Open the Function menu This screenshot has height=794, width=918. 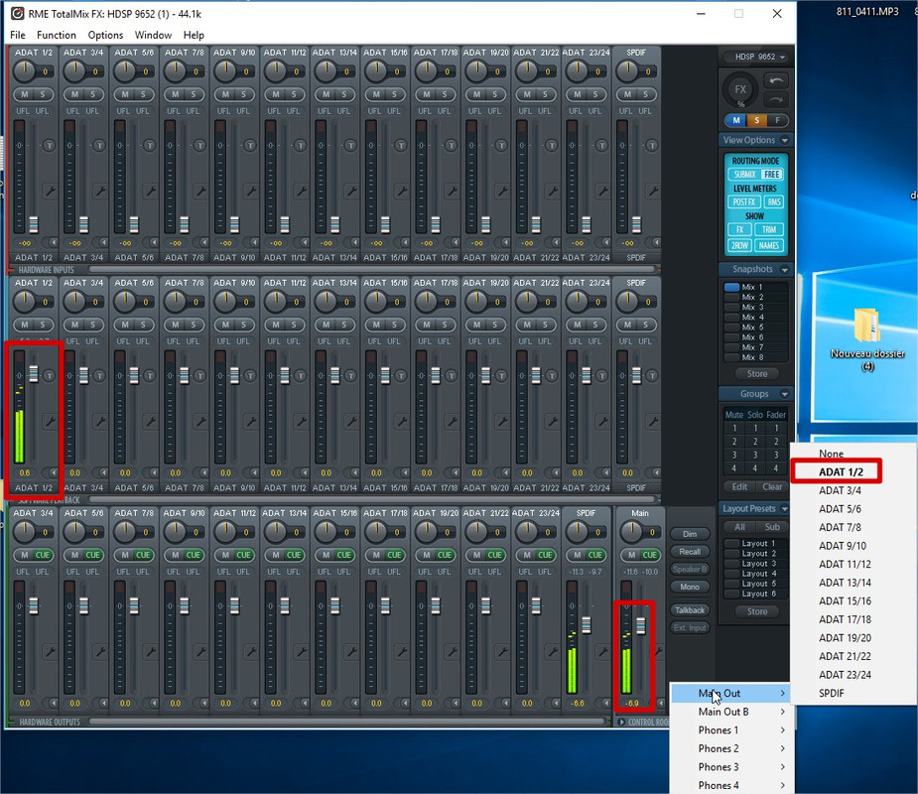(57, 35)
